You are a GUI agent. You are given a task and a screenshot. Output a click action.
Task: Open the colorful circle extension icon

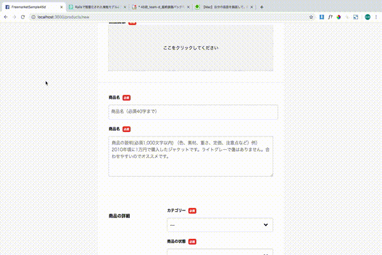pyautogui.click(x=339, y=17)
